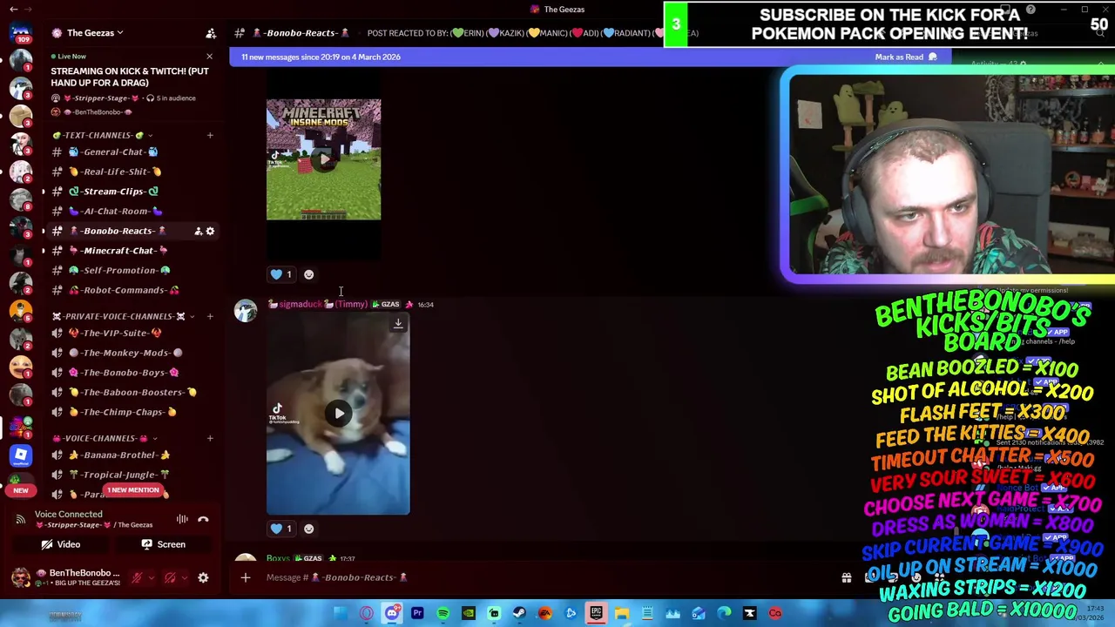Toggle headphone deafen in user panel

pos(170,577)
